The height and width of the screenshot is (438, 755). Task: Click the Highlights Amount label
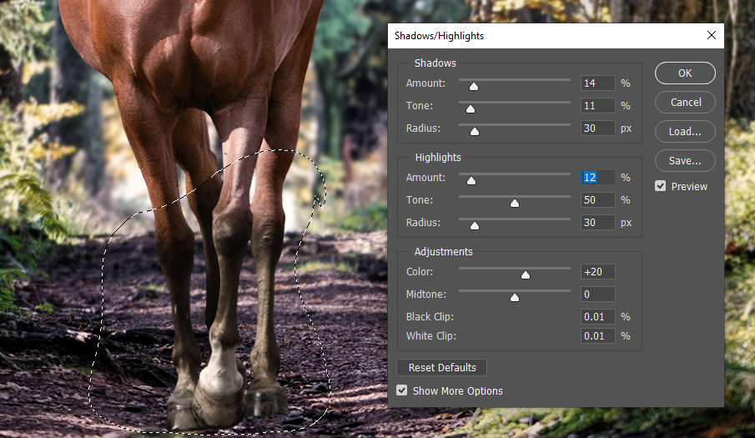425,178
